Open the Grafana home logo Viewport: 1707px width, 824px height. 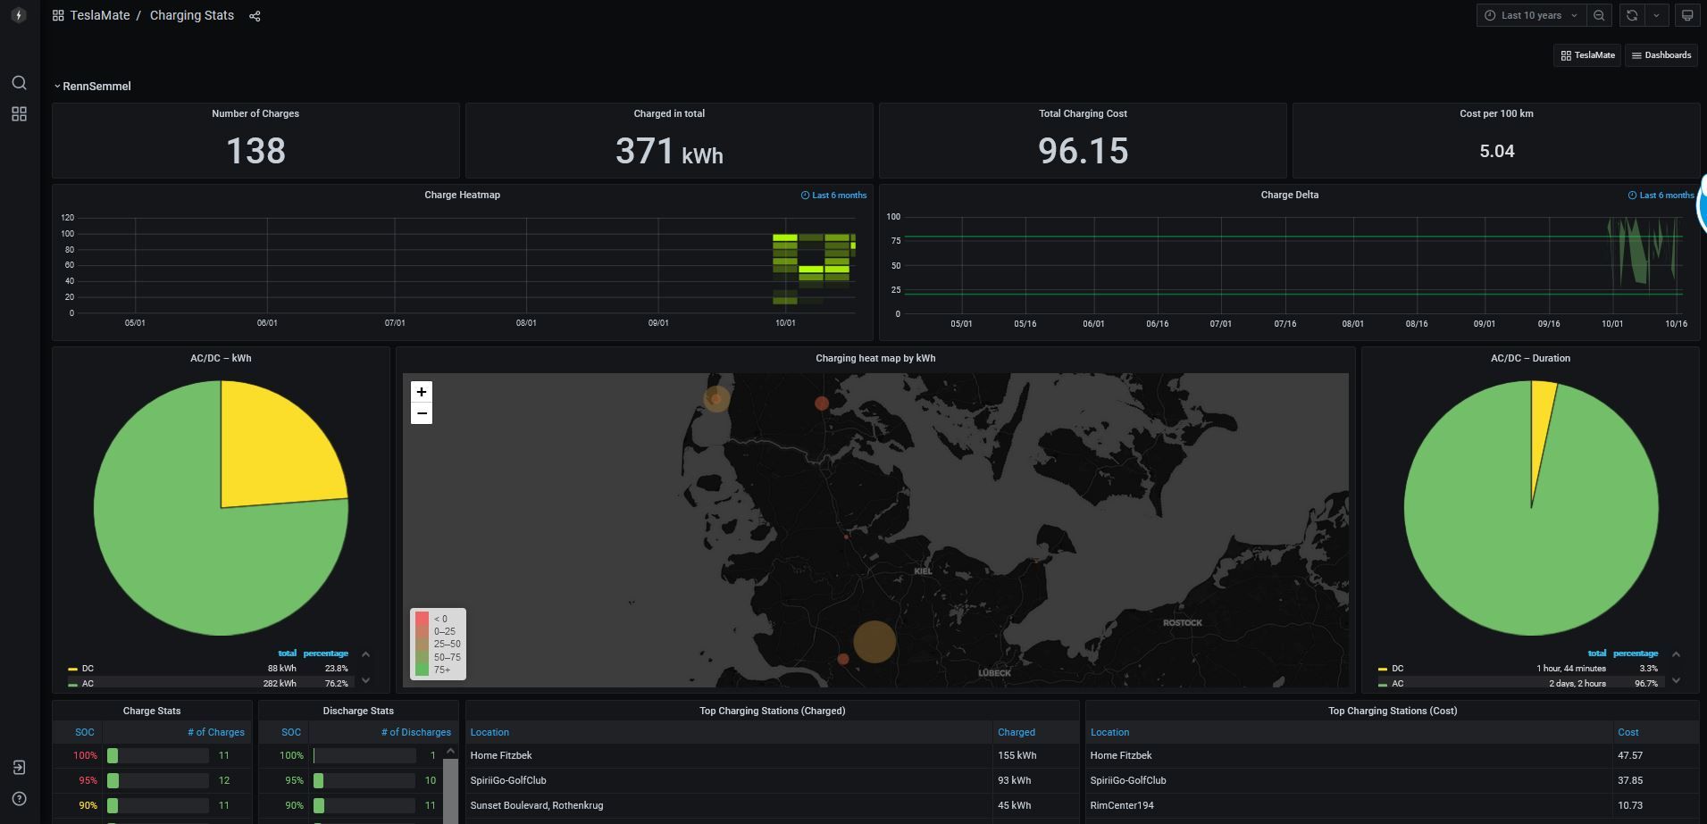(19, 15)
